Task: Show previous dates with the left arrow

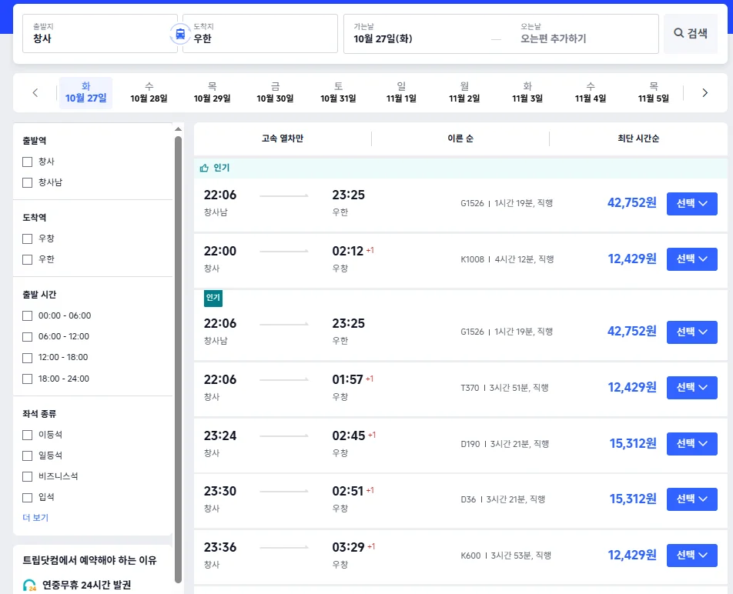Action: click(x=35, y=92)
